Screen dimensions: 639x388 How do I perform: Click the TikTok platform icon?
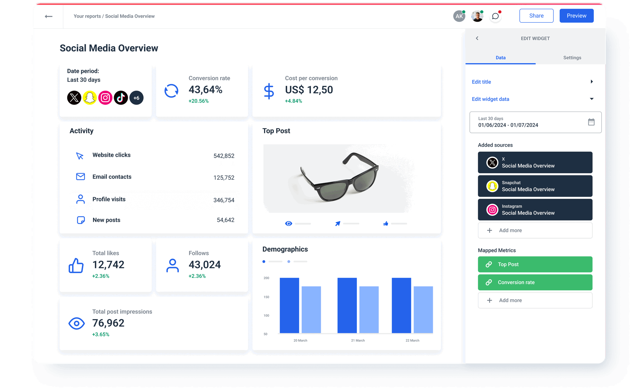click(x=121, y=98)
